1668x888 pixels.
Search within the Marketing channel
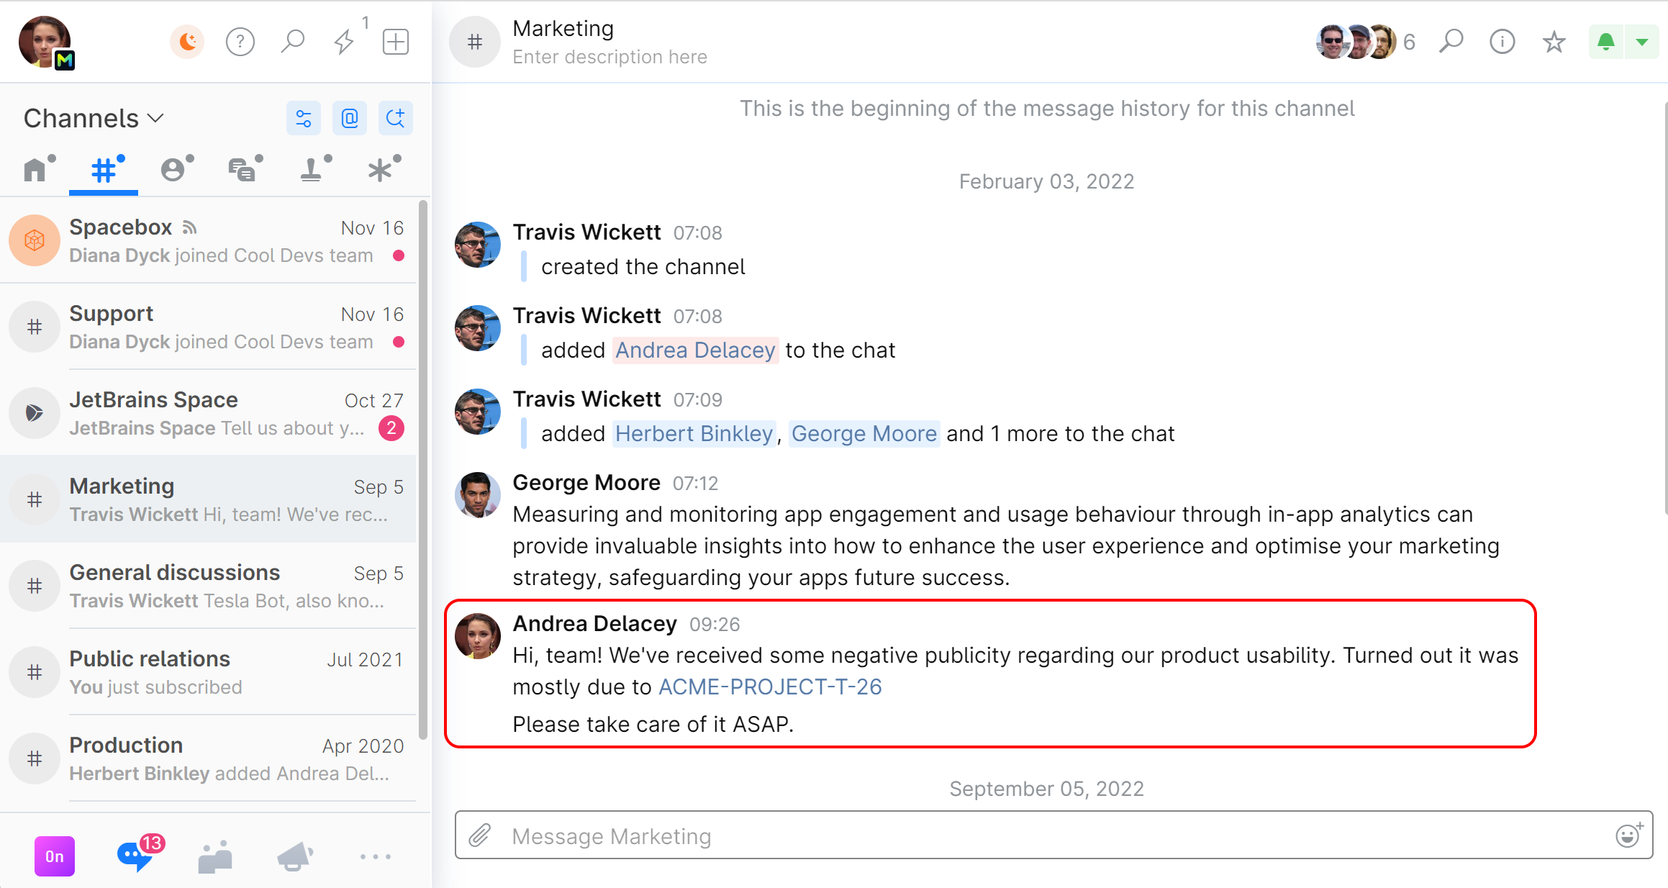[x=1451, y=42]
